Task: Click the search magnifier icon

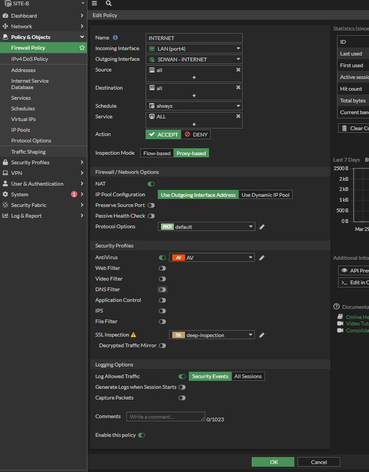Action: 109,3
